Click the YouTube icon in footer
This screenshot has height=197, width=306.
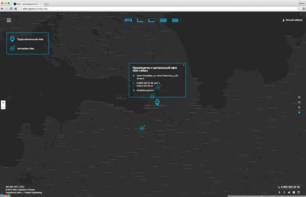294,192
